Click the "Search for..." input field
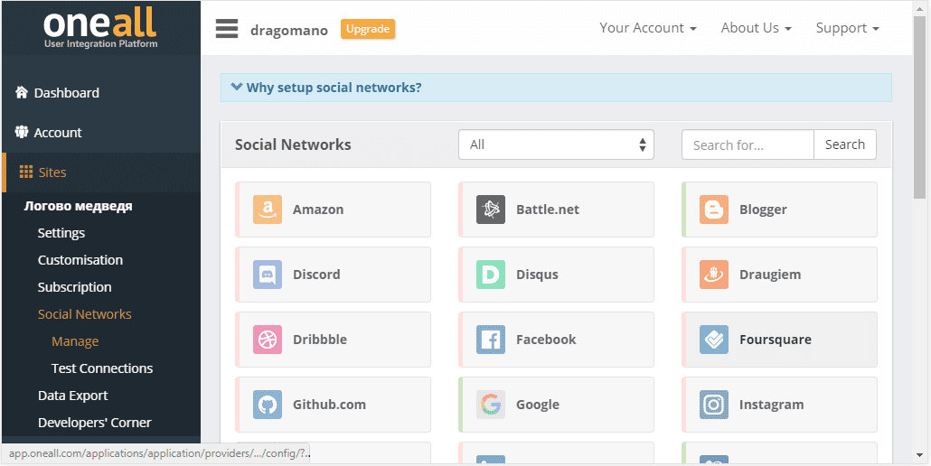 748,144
